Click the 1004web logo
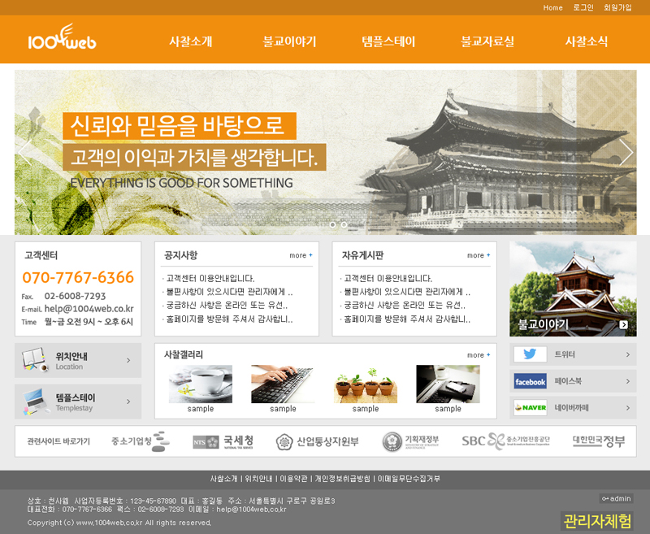This screenshot has height=534, width=650. pos(62,39)
